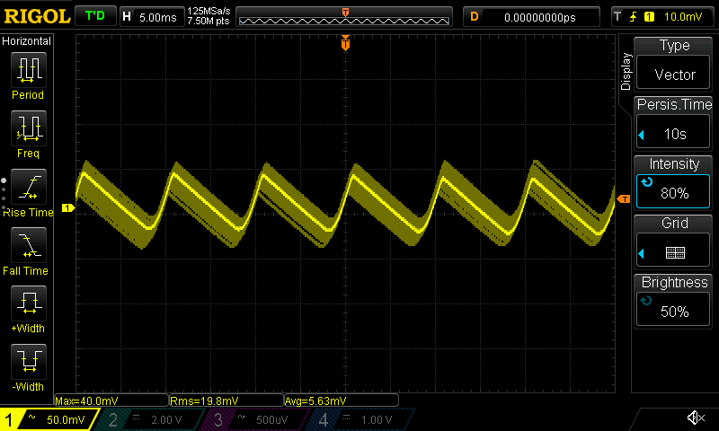Click the H 5.00ms timebase readout
The image size is (719, 431).
pyautogui.click(x=152, y=17)
